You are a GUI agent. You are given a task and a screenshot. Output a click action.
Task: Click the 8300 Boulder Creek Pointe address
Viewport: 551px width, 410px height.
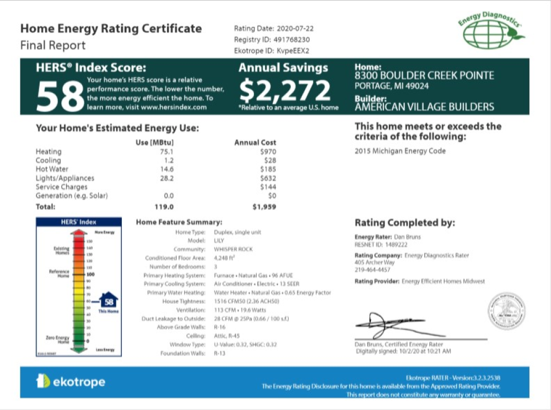click(x=424, y=76)
